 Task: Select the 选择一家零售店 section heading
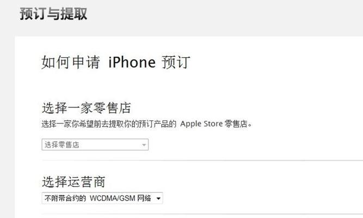tap(87, 108)
